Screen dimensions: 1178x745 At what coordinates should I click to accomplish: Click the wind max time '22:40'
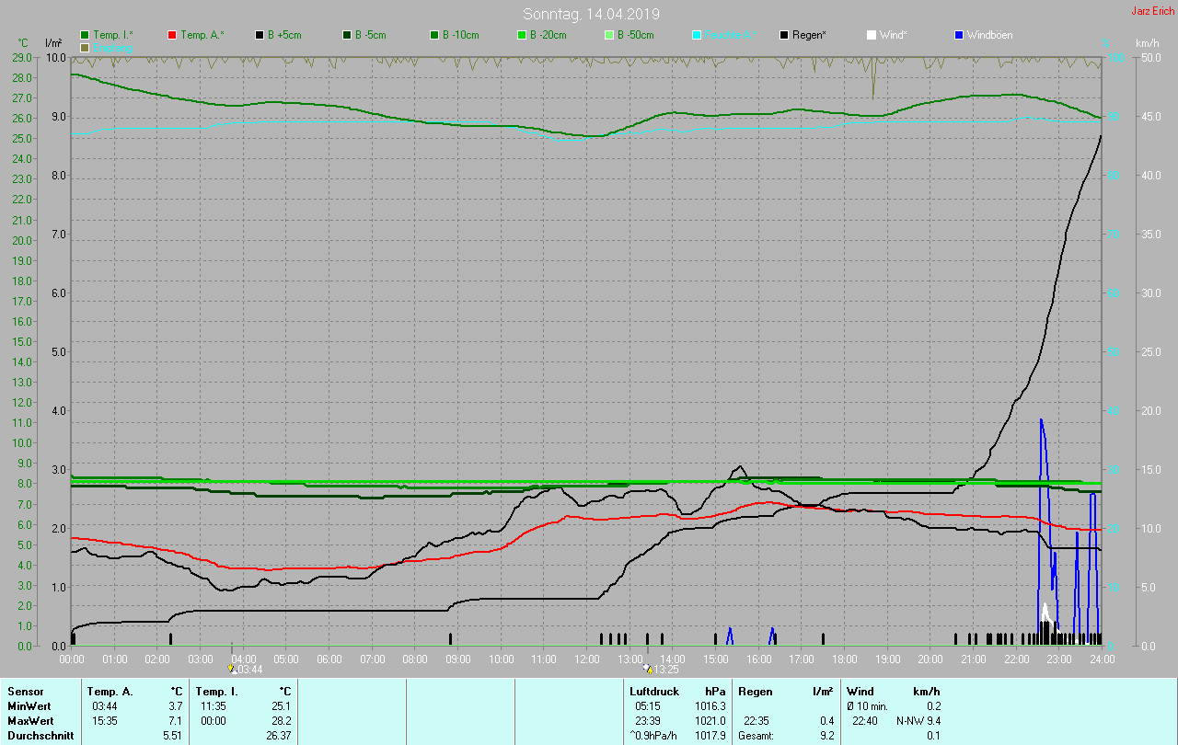pyautogui.click(x=866, y=720)
